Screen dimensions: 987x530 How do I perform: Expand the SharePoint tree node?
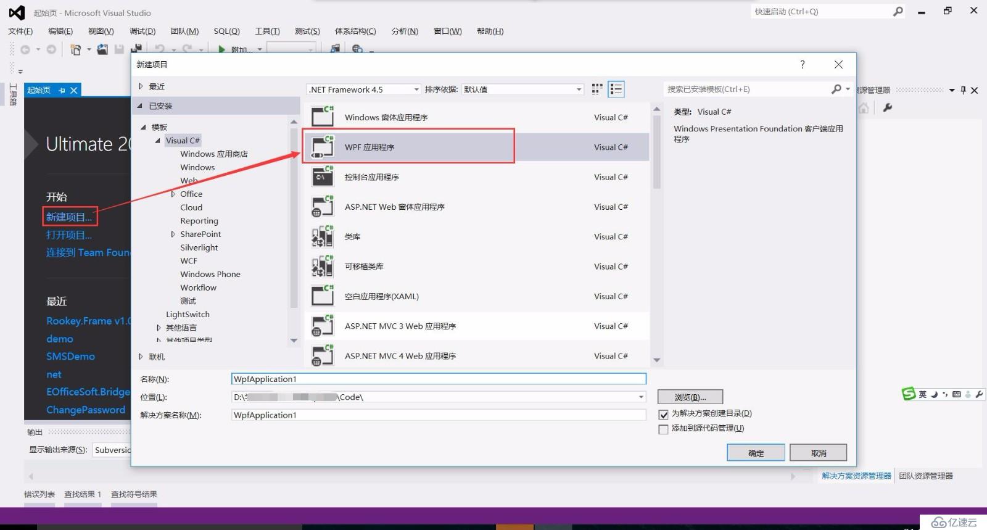173,234
